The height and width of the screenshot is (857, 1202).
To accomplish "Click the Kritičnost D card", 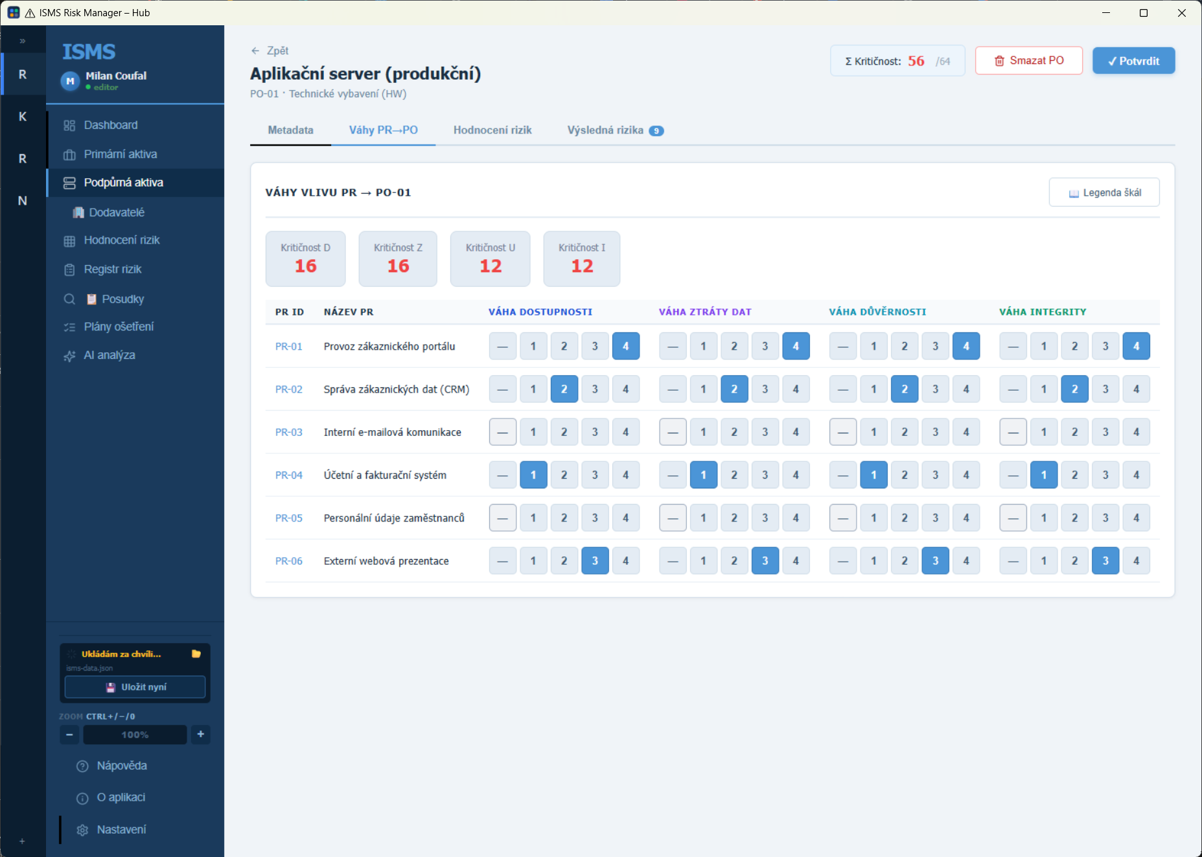I will click(x=305, y=258).
